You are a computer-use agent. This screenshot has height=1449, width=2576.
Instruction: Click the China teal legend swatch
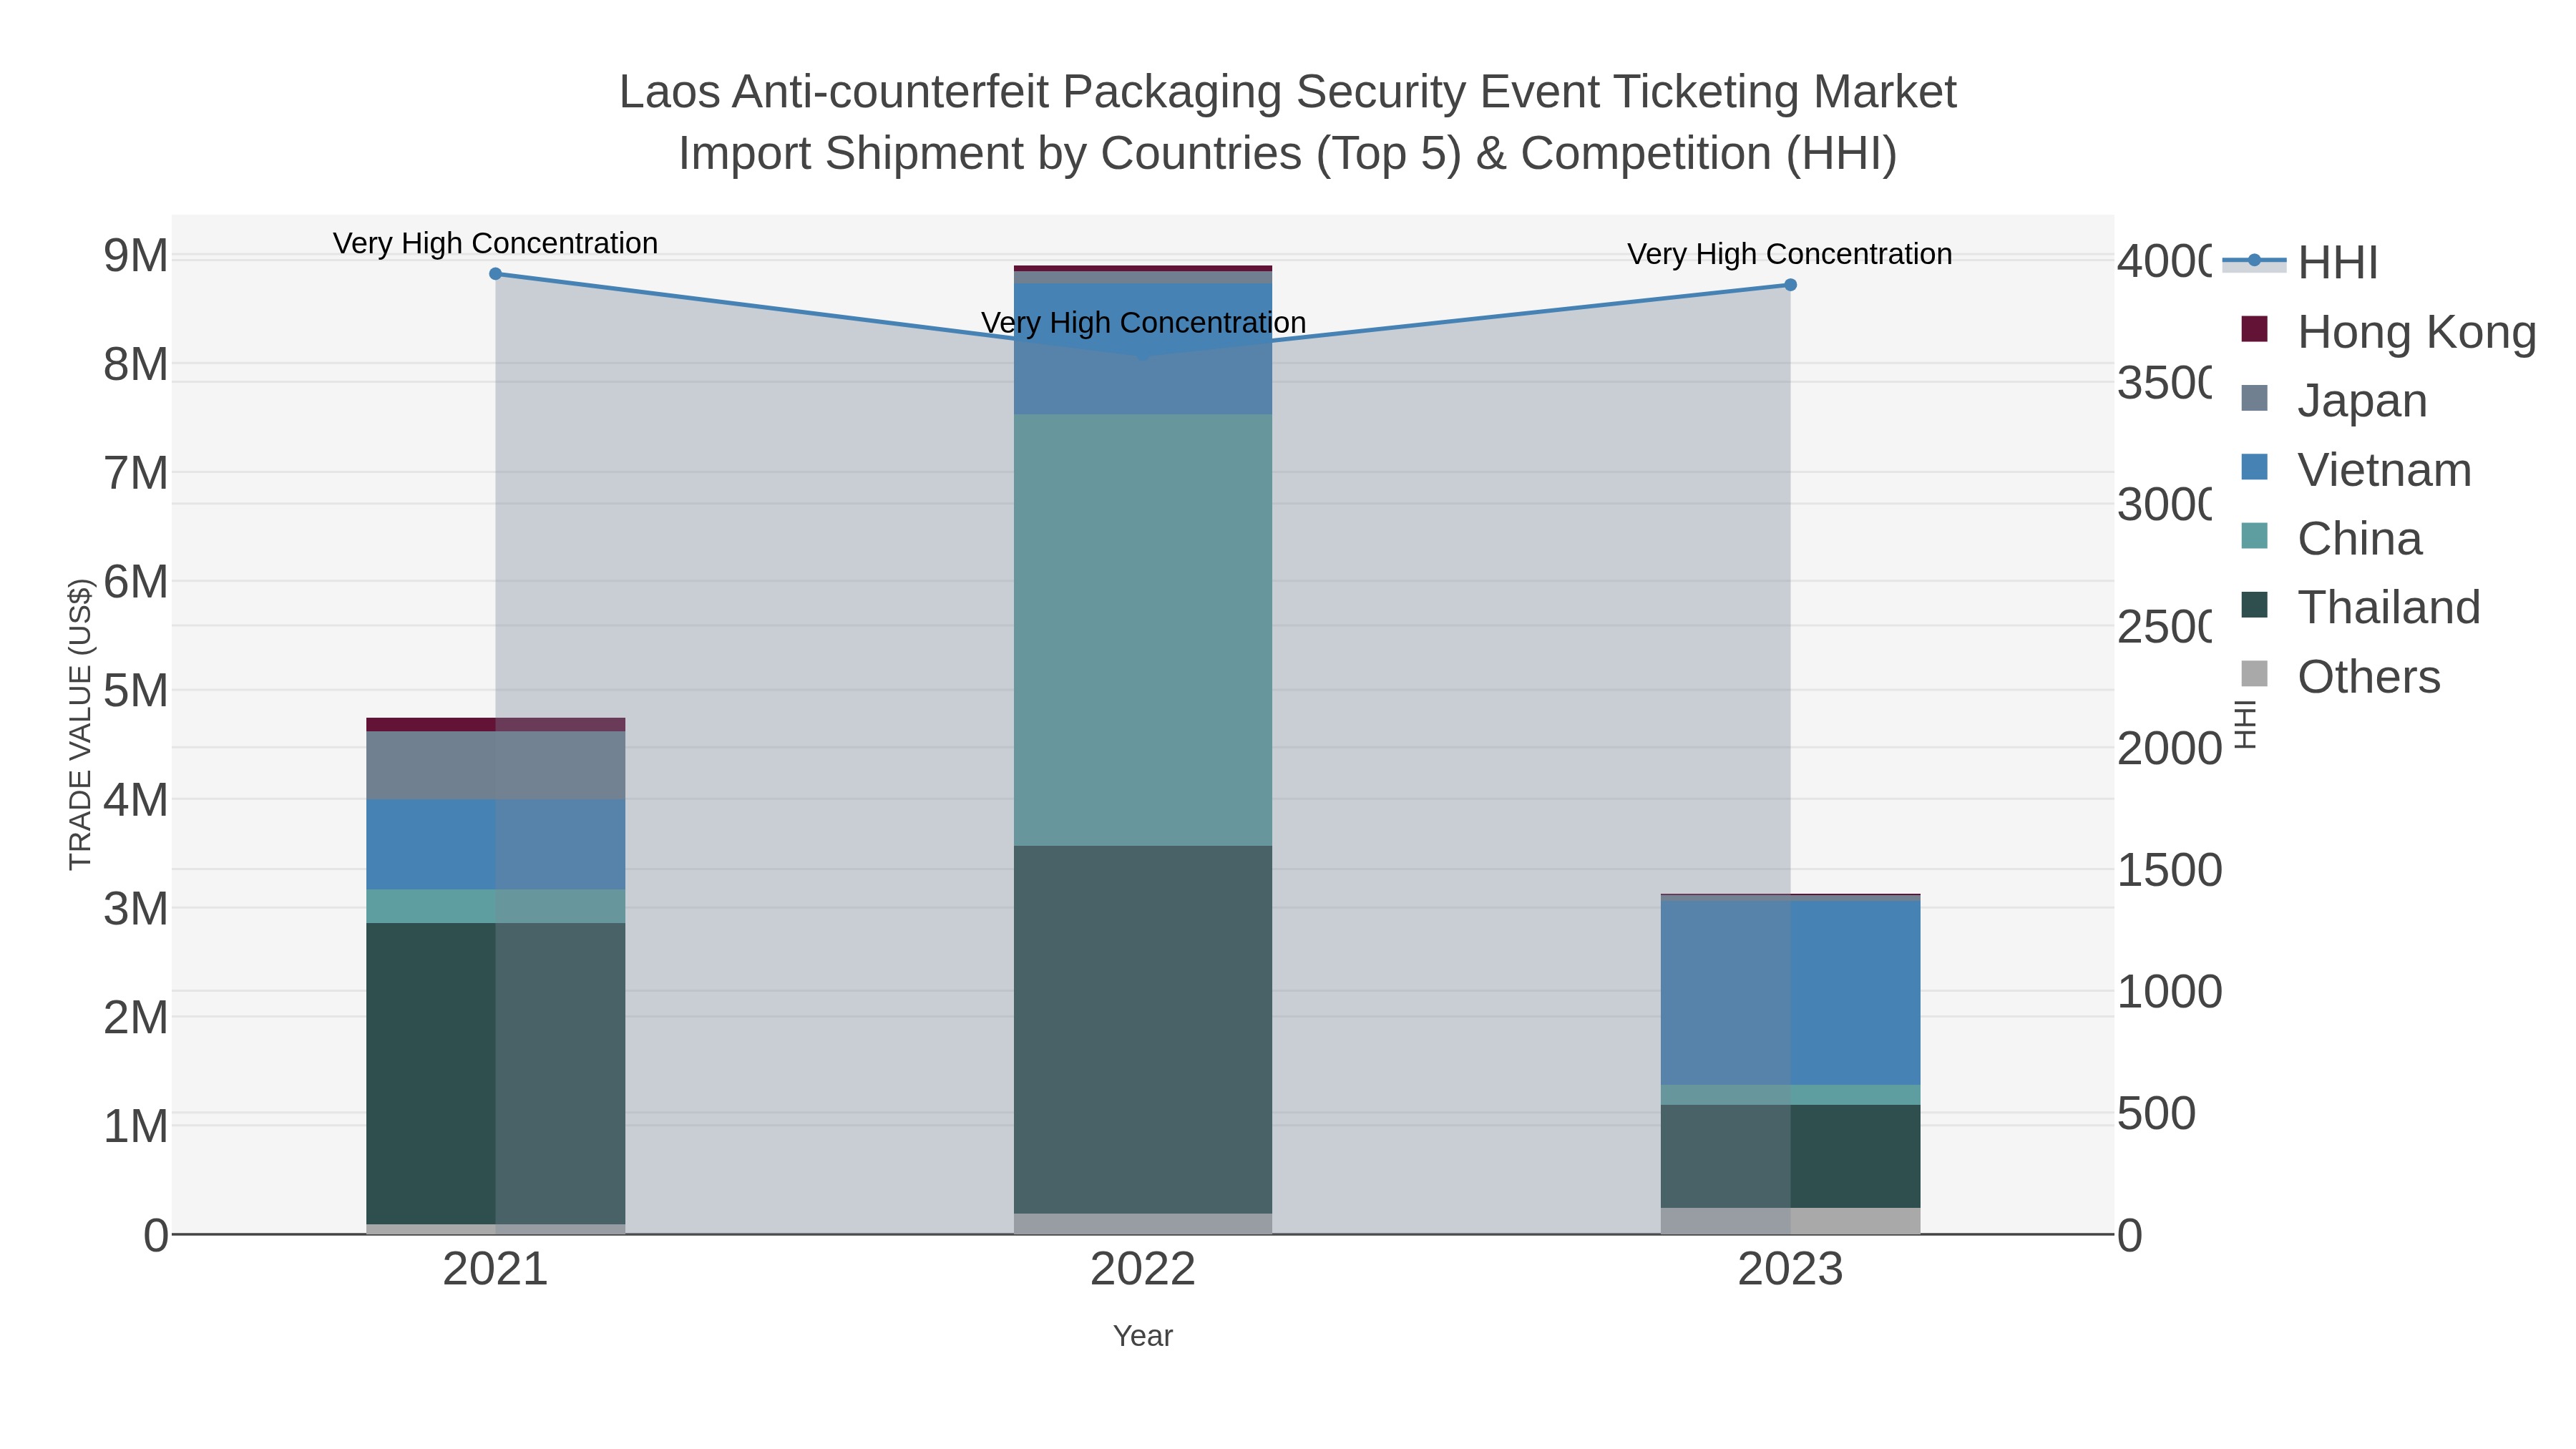tap(2254, 536)
